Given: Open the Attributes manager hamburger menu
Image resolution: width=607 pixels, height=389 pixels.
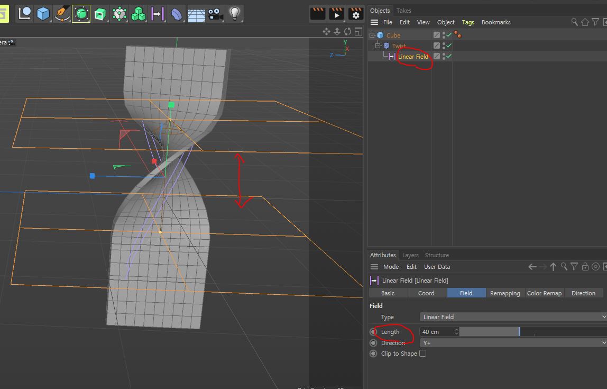Looking at the screenshot, I should [x=374, y=267].
